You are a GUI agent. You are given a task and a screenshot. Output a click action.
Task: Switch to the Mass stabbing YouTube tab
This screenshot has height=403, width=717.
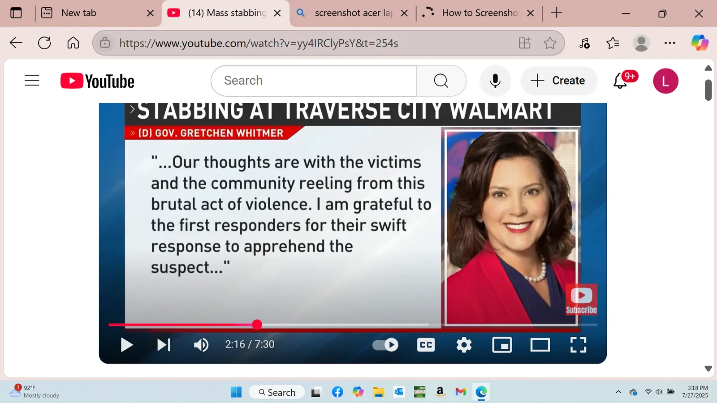(225, 13)
